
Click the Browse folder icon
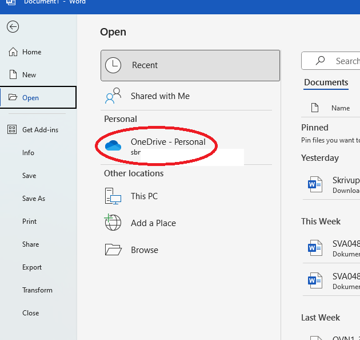pos(113,250)
